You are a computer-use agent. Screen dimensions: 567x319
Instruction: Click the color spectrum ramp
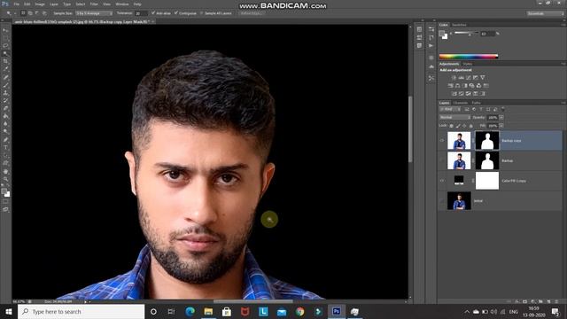click(469, 56)
